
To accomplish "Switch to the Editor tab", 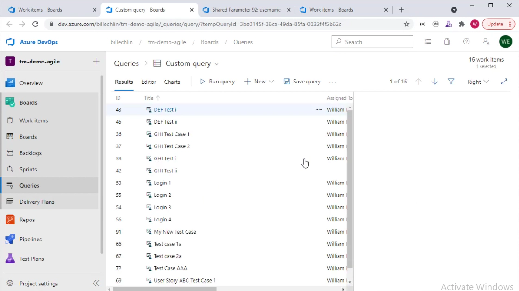I will pyautogui.click(x=149, y=82).
